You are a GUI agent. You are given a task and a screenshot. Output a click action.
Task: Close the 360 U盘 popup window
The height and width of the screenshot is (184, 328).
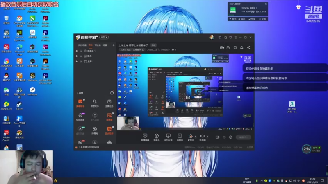pyautogui.click(x=266, y=4)
